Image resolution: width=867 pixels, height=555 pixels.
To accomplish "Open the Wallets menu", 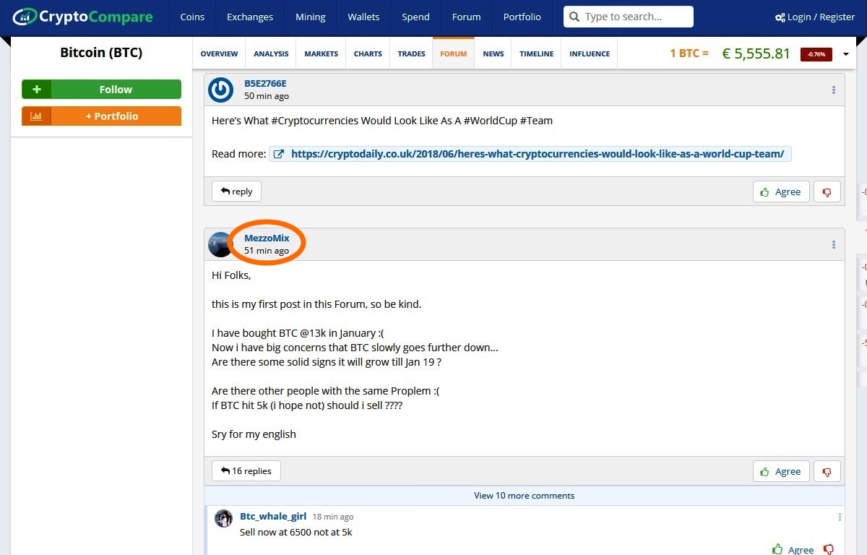I will point(363,17).
